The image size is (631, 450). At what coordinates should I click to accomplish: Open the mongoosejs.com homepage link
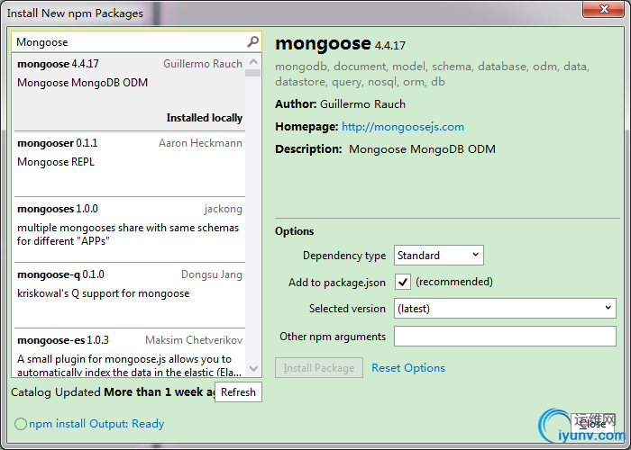click(402, 127)
